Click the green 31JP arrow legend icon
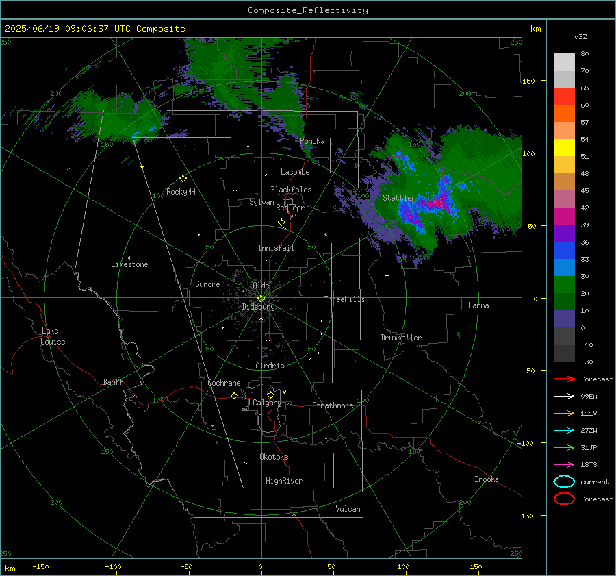 coord(564,447)
